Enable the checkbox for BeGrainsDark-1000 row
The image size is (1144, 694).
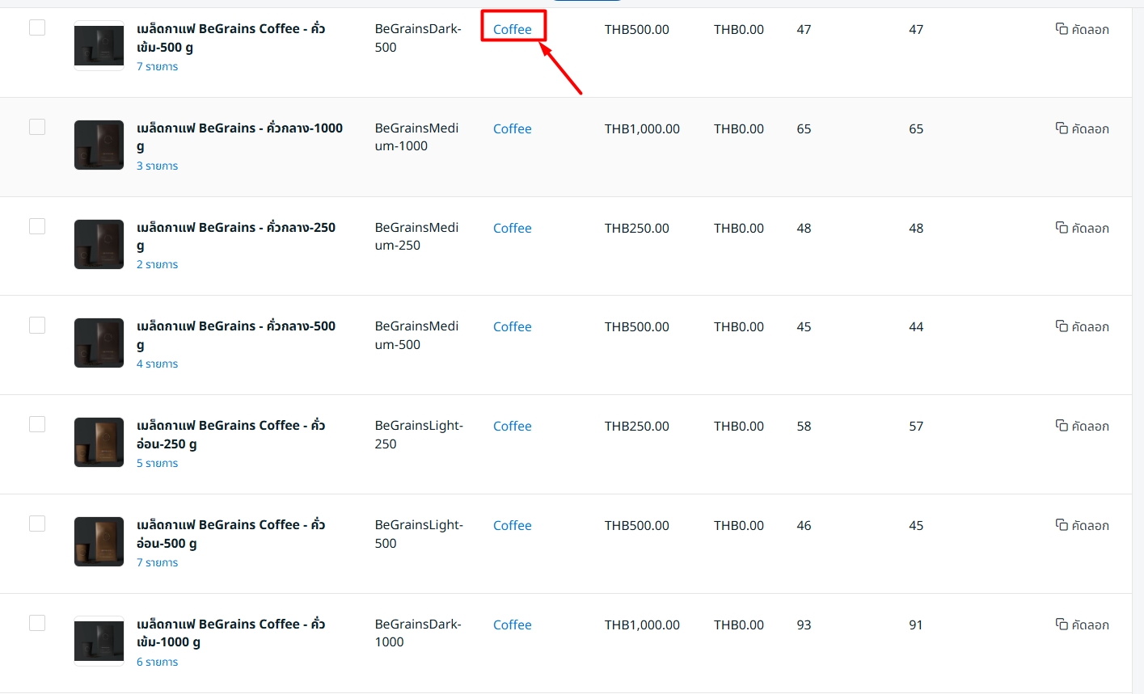click(37, 623)
